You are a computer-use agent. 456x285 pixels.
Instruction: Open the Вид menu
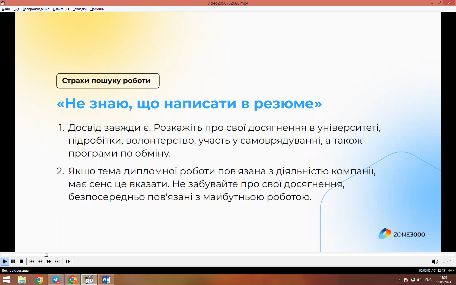[x=16, y=9]
